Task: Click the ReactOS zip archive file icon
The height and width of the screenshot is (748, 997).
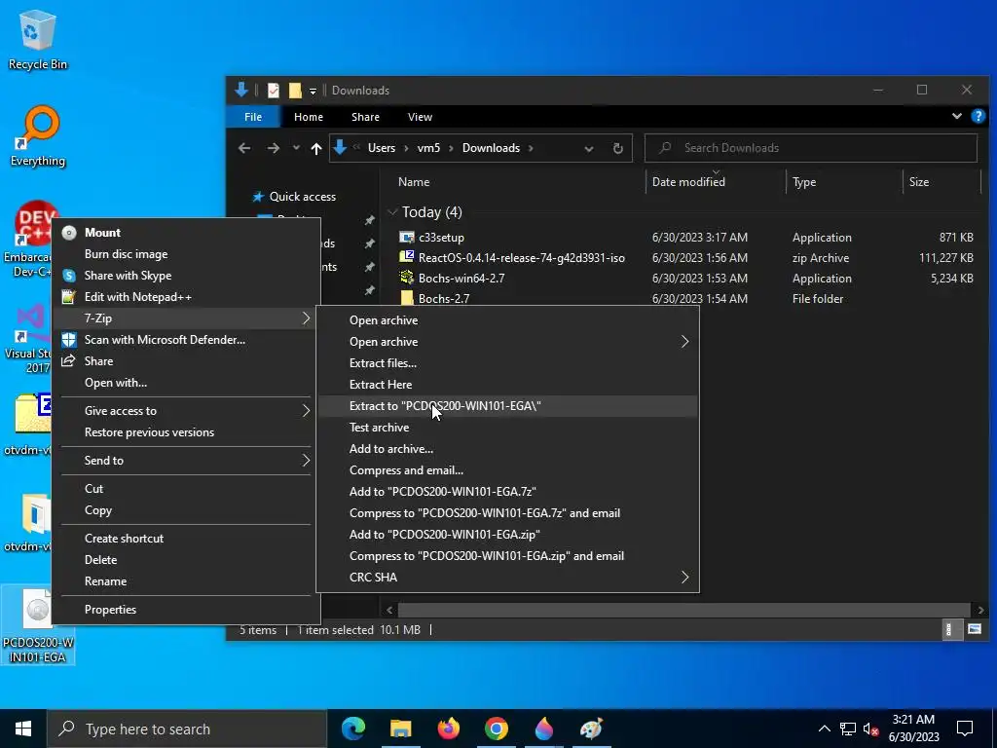Action: (x=407, y=257)
